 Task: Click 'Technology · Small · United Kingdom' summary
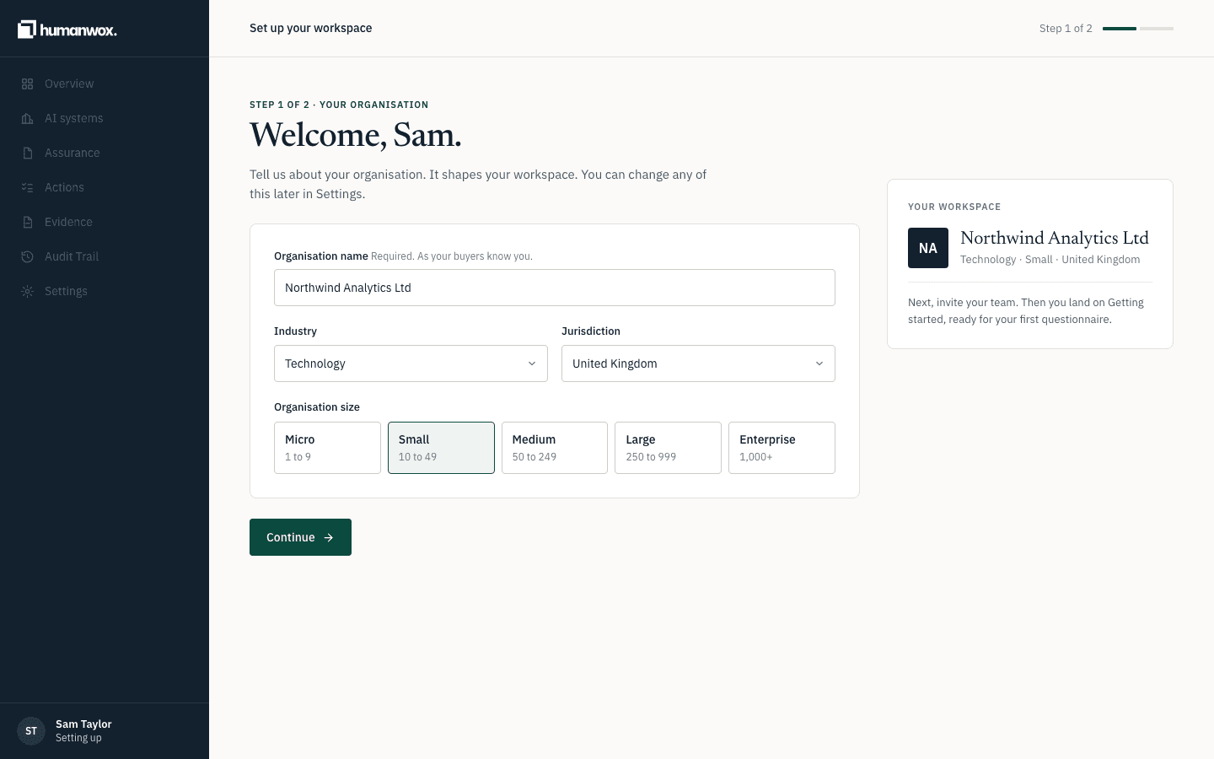pos(1050,260)
